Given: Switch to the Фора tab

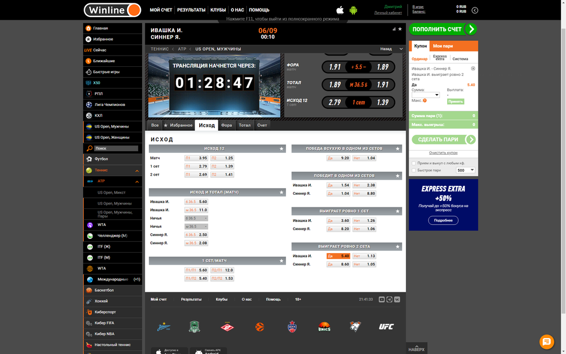Looking at the screenshot, I should click(x=226, y=125).
